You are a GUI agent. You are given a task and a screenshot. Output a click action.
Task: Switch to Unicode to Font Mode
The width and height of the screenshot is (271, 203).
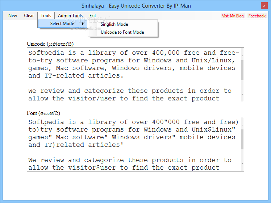(x=122, y=32)
